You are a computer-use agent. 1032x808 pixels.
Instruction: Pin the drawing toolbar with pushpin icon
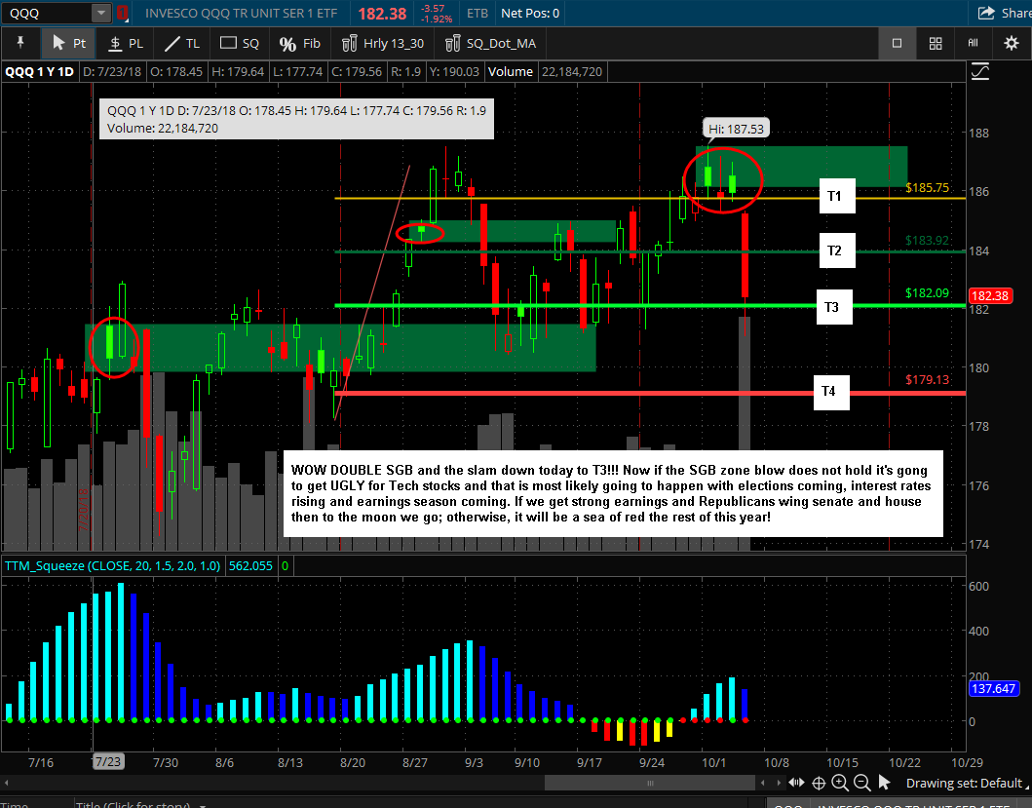coord(20,43)
